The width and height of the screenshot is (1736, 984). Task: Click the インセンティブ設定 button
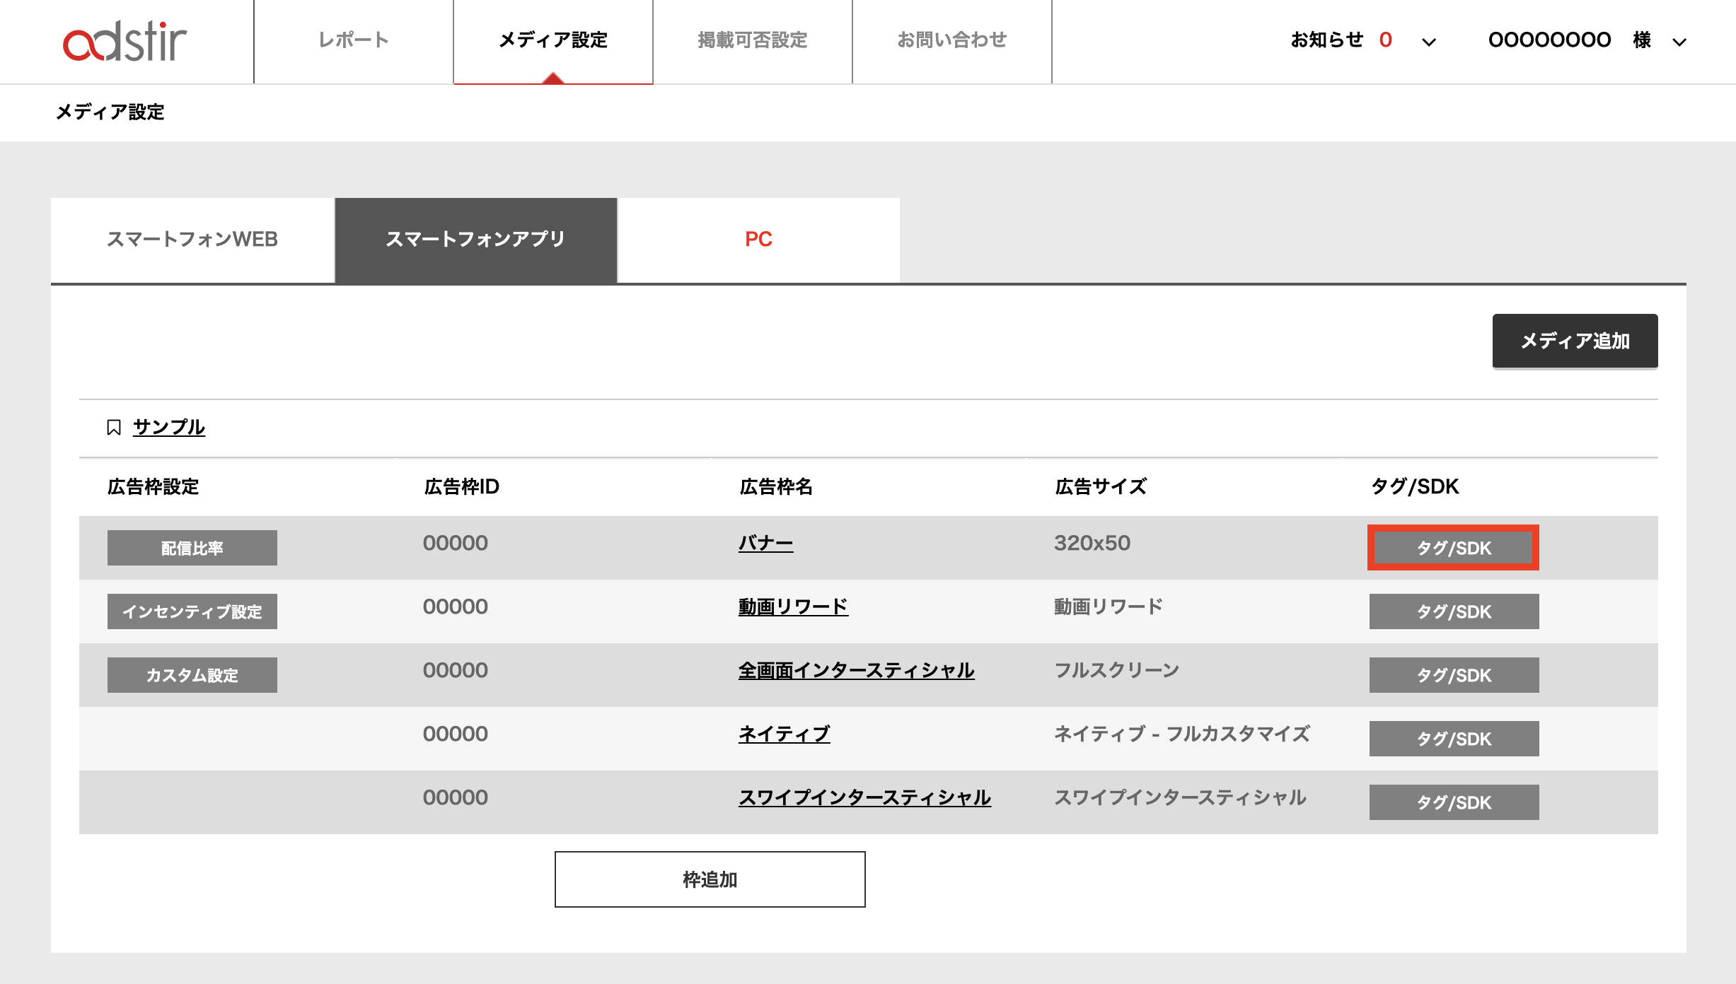coord(192,611)
